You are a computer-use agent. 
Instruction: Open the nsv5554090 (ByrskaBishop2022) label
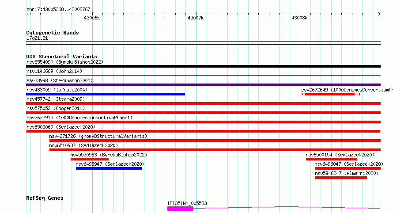point(65,62)
